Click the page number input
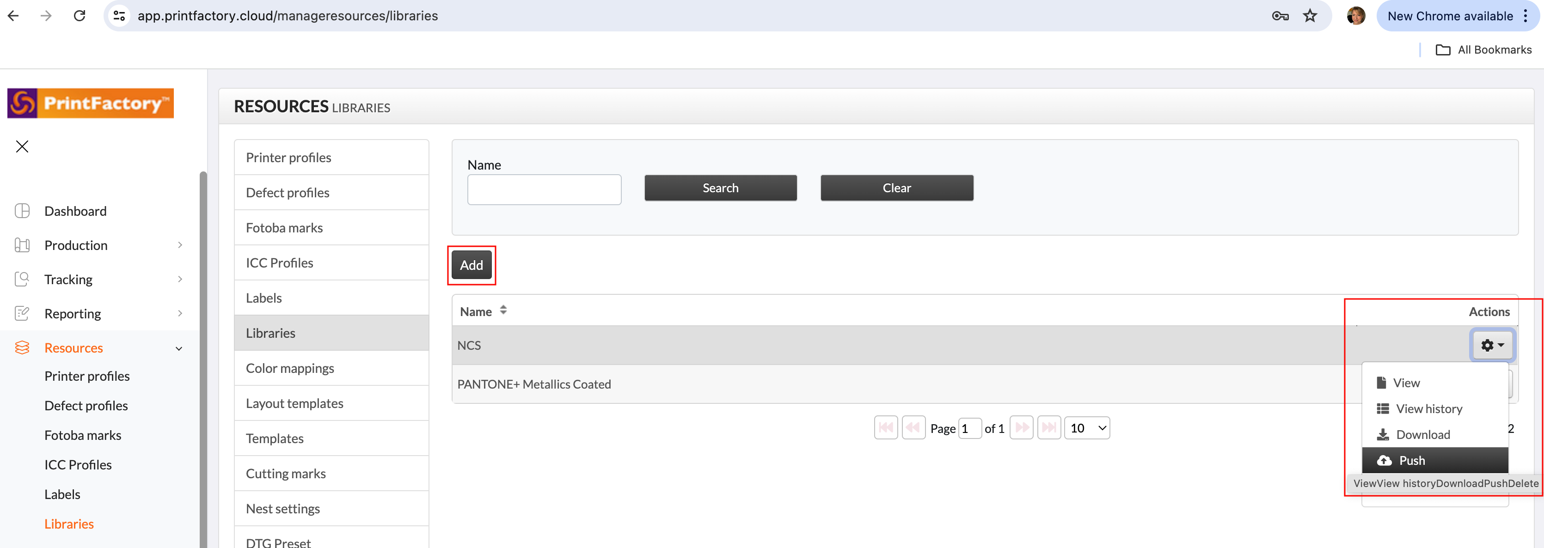The height and width of the screenshot is (548, 1544). pyautogui.click(x=969, y=428)
